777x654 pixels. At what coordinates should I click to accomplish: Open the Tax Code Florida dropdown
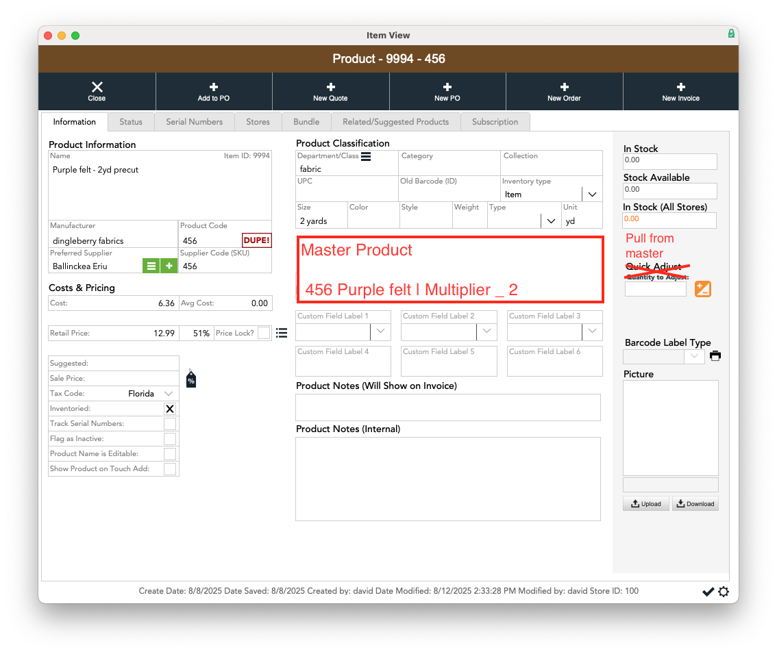tap(169, 394)
